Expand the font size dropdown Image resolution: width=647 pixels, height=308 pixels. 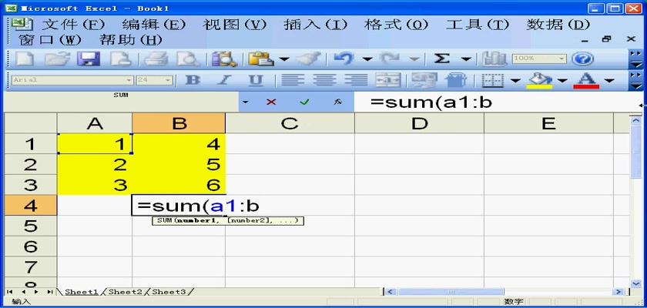168,80
